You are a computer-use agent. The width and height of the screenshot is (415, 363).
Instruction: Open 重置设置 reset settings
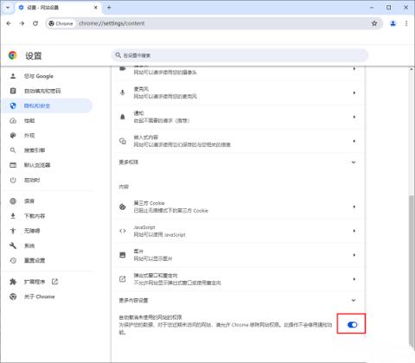[35, 260]
